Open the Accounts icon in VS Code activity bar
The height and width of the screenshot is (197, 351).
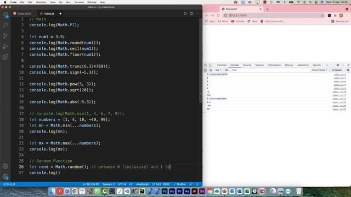(x=5, y=166)
